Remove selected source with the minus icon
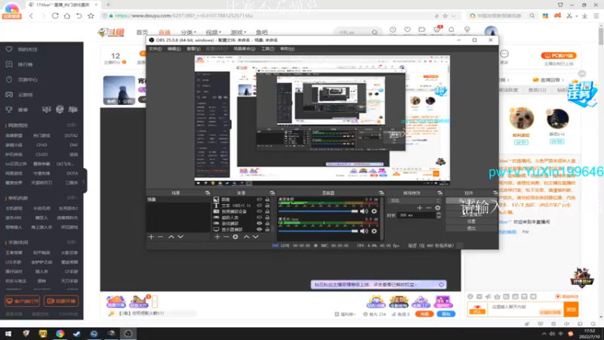Viewport: 604px width, 340px height. [x=226, y=236]
